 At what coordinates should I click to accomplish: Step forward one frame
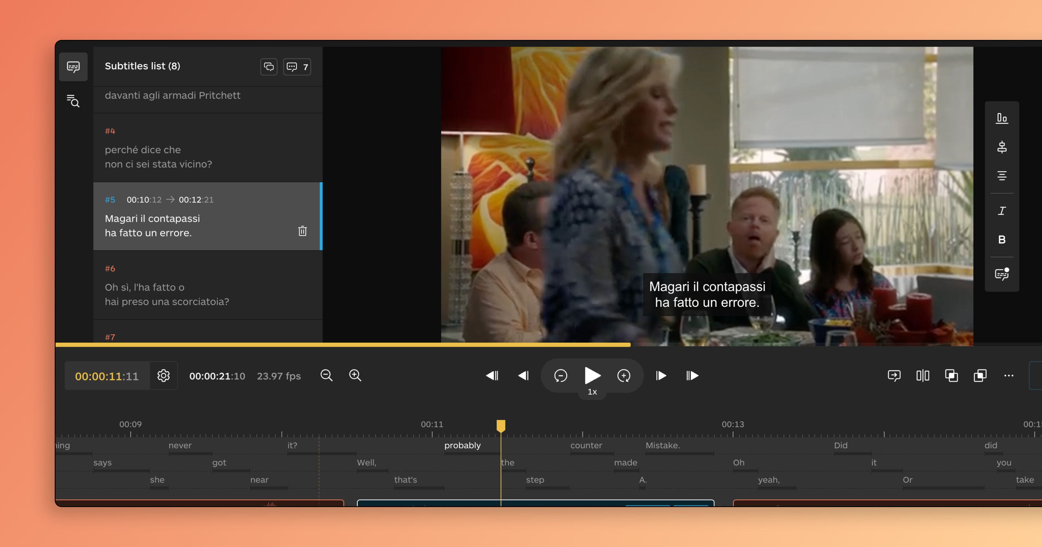pos(661,376)
